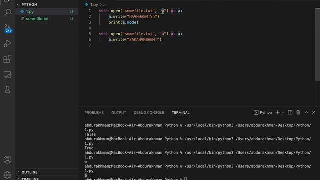Click the breadcrumb ellipsis after 1.py
The image size is (320, 180).
click(105, 5)
